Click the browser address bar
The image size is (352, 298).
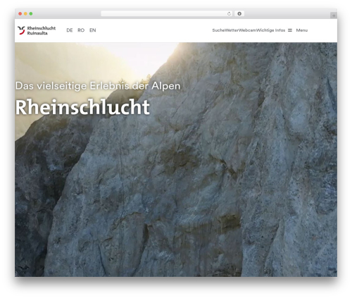coord(167,14)
